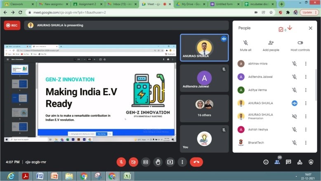This screenshot has height=181, width=321.
Task: Open Host controls toggle in People panel
Action: pyautogui.click(x=300, y=46)
